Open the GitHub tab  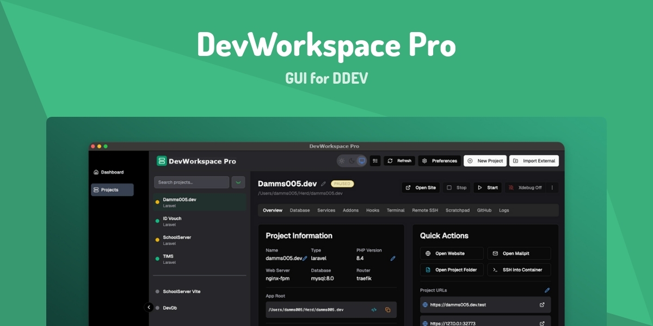click(x=484, y=210)
